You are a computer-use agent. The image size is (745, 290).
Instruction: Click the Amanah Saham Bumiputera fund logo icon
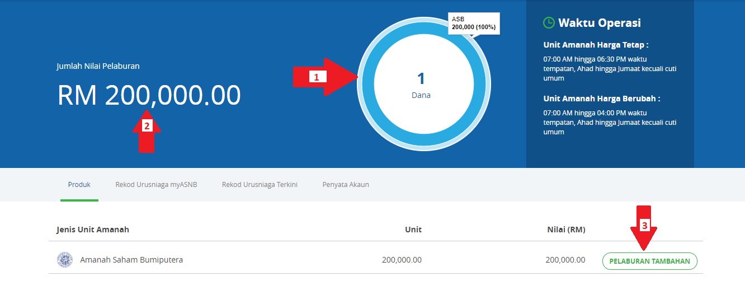pyautogui.click(x=65, y=260)
